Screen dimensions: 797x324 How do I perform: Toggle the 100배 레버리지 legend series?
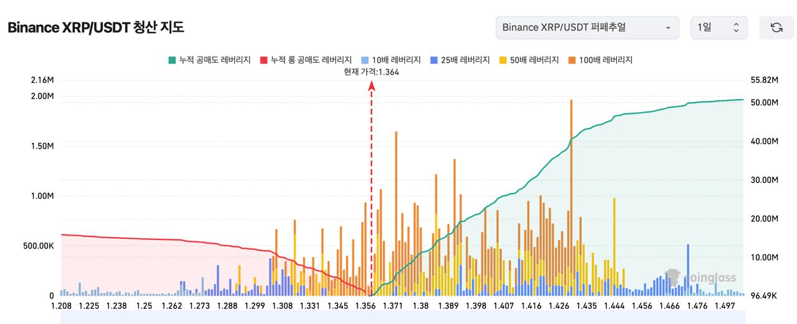coord(600,60)
